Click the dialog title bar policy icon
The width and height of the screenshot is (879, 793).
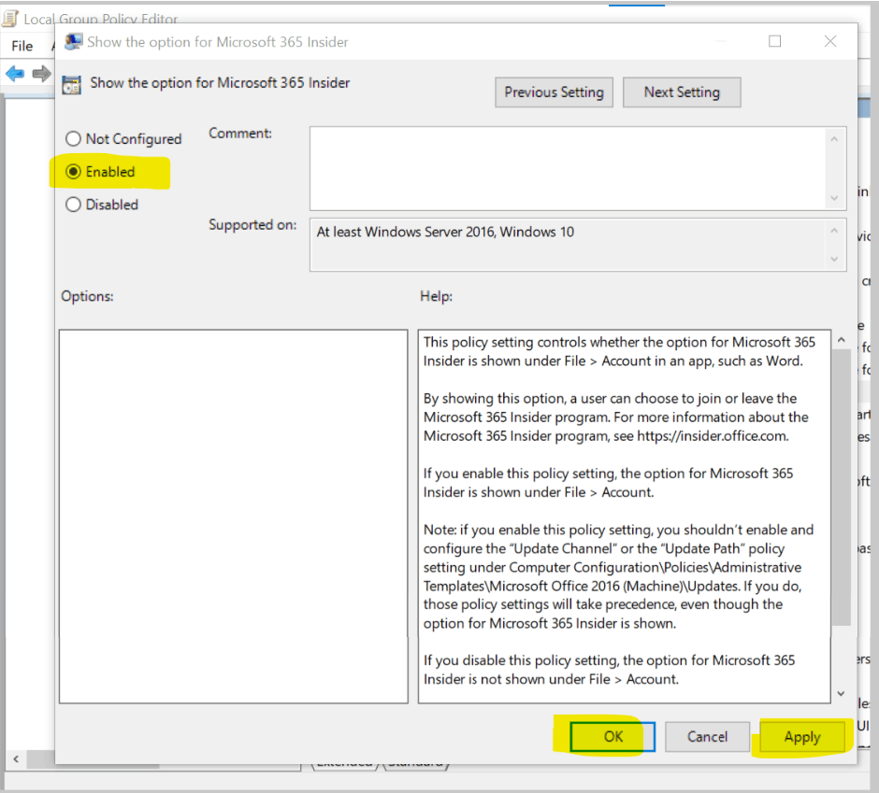click(74, 42)
